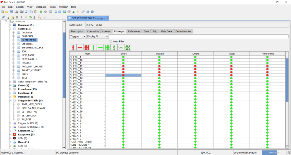This screenshot has width=291, height=155.
Task: Switch to the Constraints tab
Action: pos(93,31)
